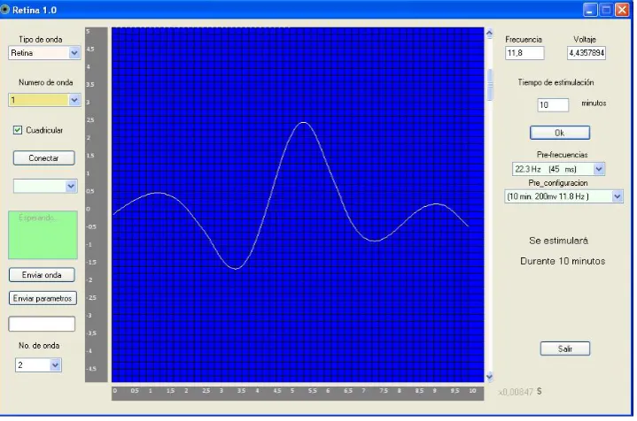This screenshot has width=637, height=421.
Task: Minimize the Retina 1.0 window
Action: 590,10
